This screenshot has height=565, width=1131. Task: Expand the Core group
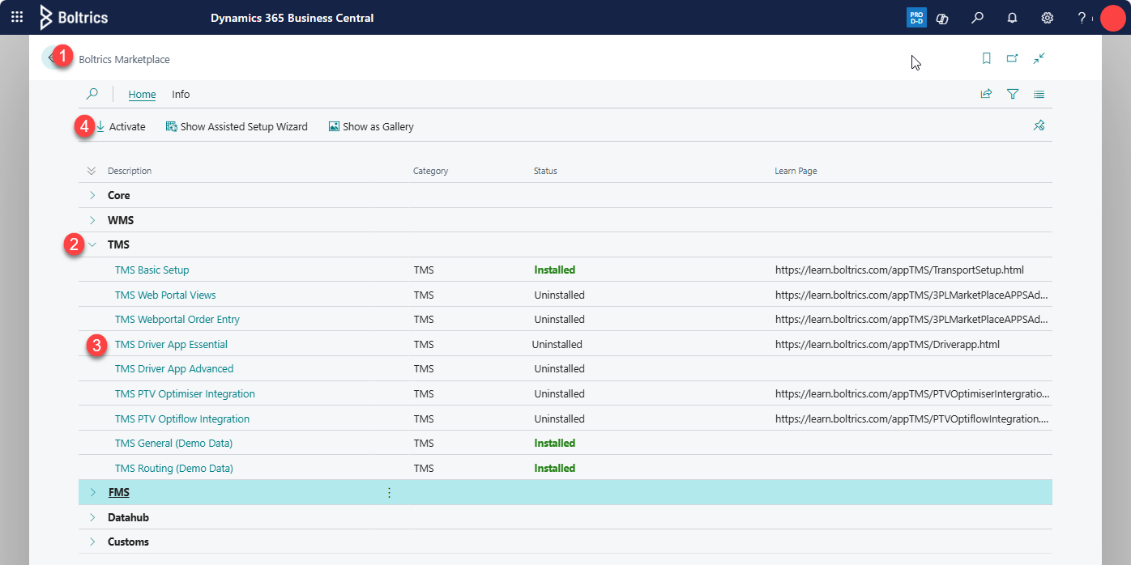pyautogui.click(x=92, y=195)
